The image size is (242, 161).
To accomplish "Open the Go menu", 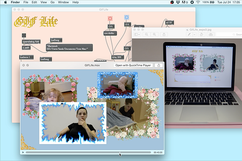I will tap(52, 2).
